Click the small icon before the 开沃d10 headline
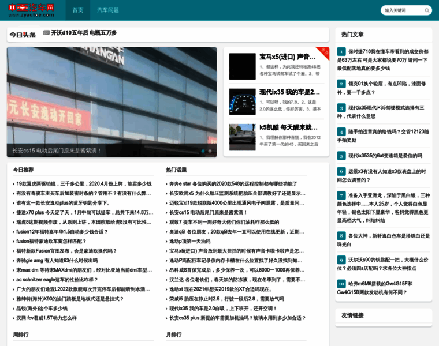 [46, 33]
